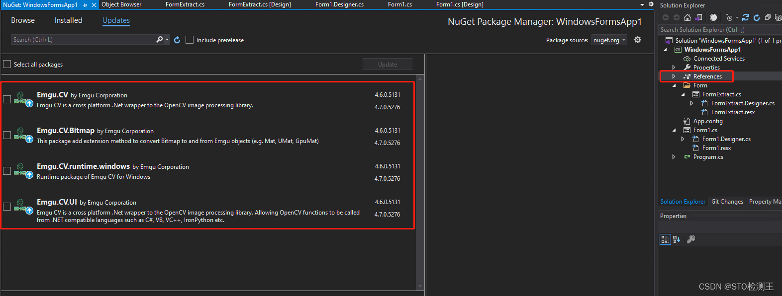Expand Program.cs node
This screenshot has width=782, height=296.
[x=674, y=157]
